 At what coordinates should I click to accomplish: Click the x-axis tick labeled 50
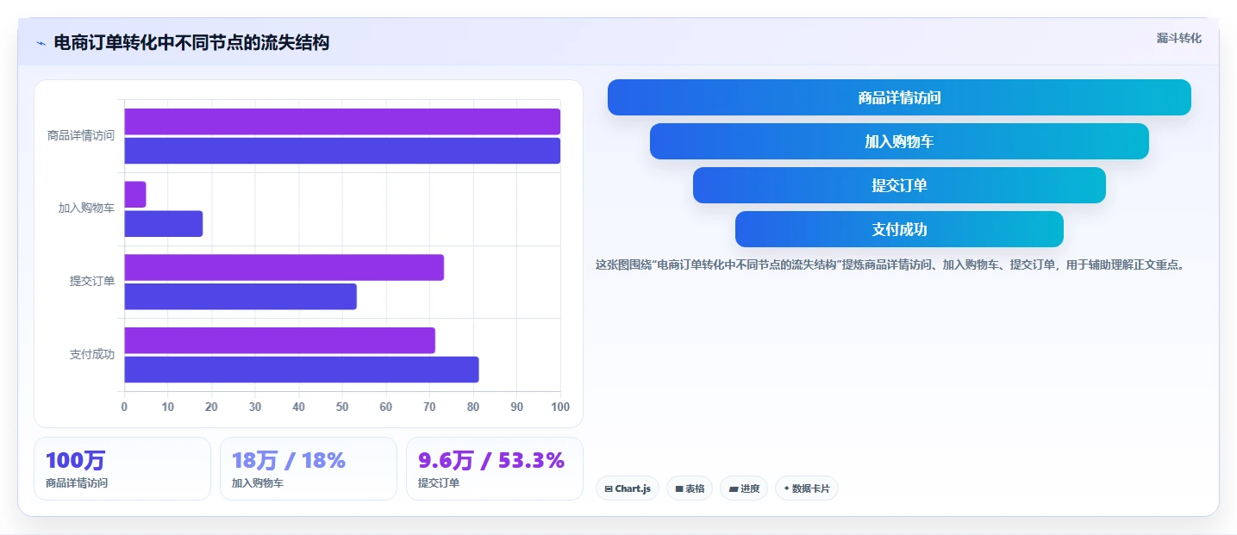342,407
